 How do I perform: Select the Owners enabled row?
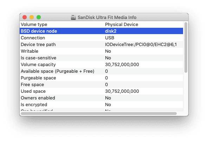coord(101,98)
